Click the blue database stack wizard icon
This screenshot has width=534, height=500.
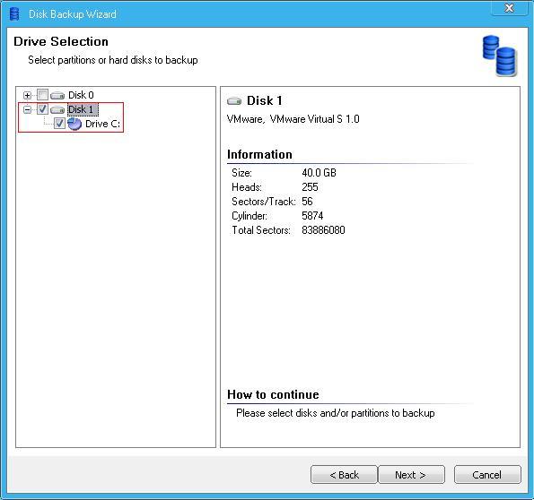[x=500, y=56]
